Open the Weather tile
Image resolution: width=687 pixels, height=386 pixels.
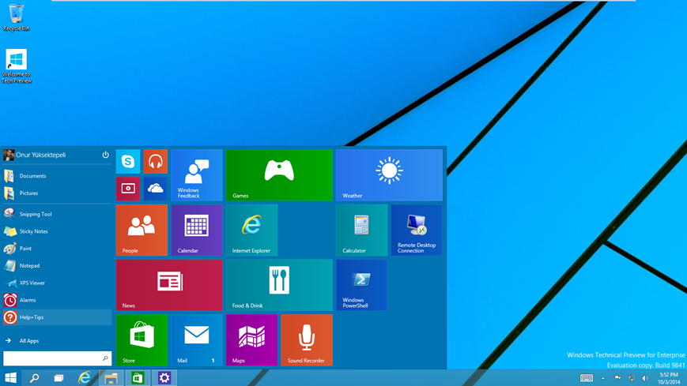[389, 175]
